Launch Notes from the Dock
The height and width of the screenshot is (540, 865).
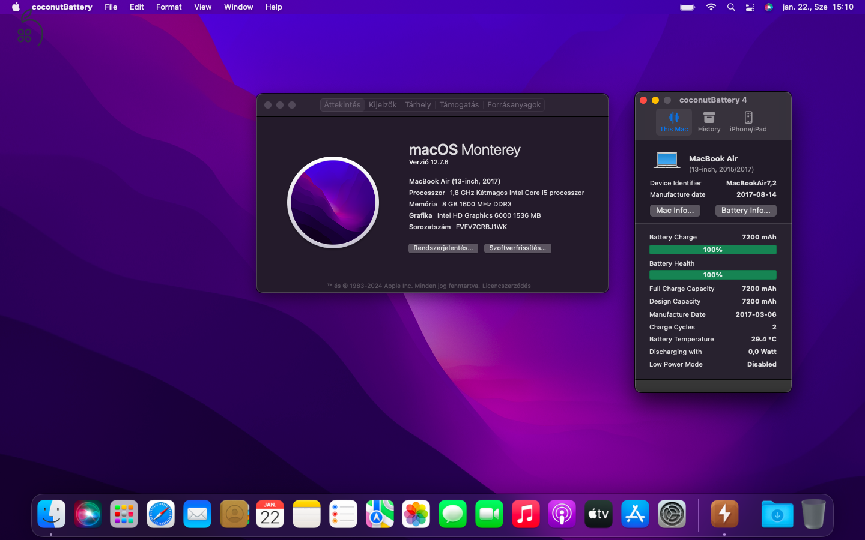307,514
